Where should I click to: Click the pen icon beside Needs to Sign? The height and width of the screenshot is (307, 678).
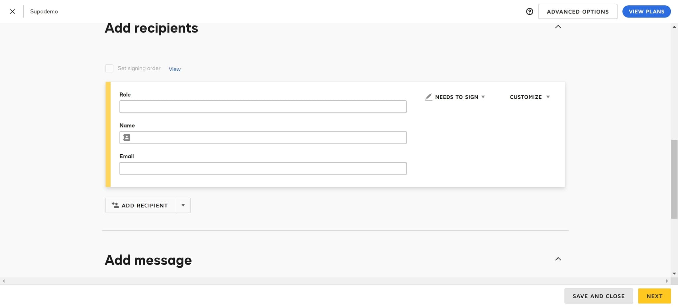pyautogui.click(x=429, y=97)
